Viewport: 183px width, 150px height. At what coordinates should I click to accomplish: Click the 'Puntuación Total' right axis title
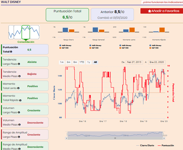coord(173,93)
